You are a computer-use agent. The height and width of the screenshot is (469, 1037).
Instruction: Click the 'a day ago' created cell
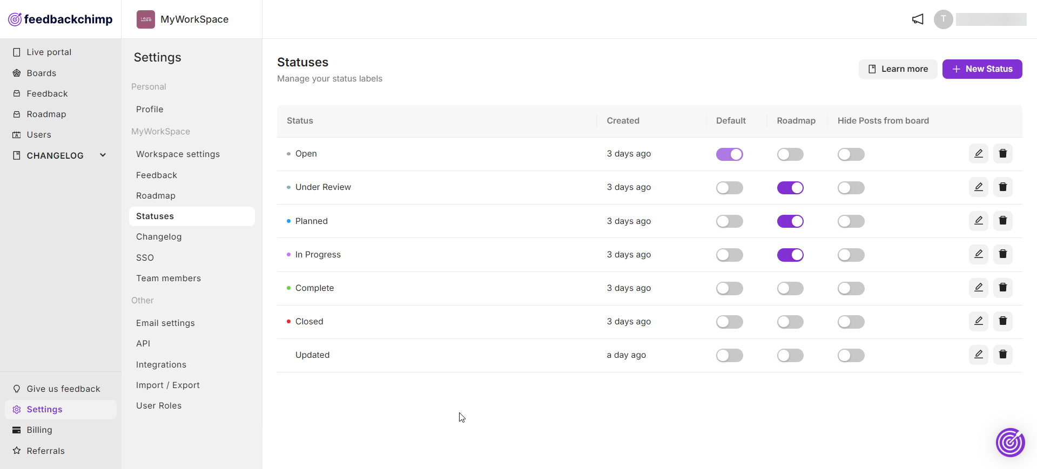click(x=626, y=355)
